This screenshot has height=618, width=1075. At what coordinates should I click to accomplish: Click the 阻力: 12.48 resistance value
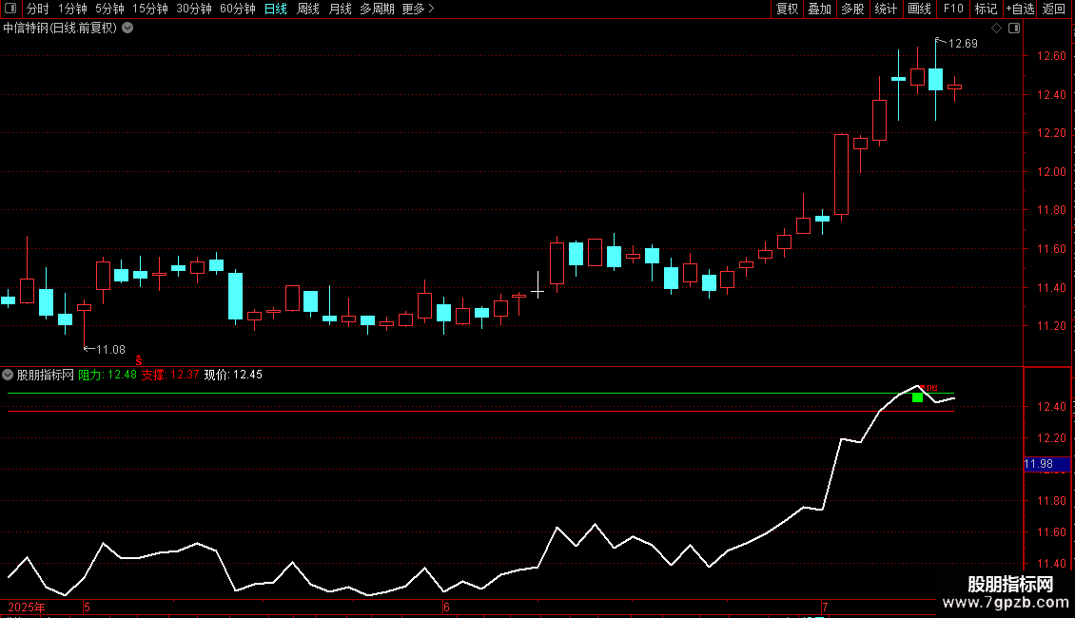pos(107,375)
